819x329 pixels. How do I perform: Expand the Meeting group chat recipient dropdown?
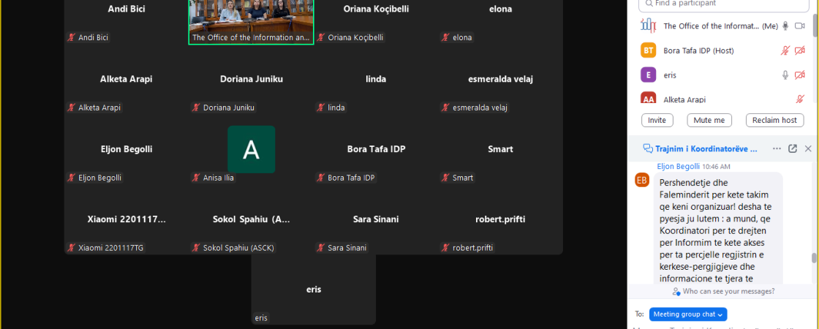[688, 314]
